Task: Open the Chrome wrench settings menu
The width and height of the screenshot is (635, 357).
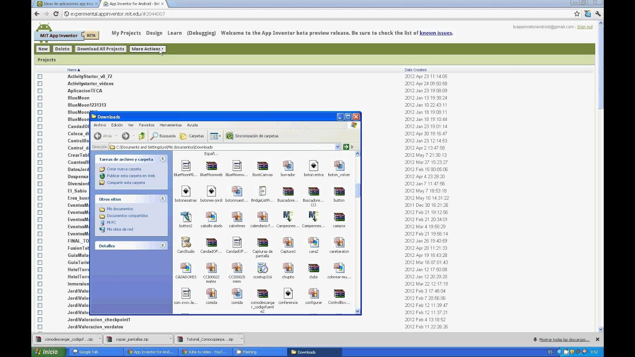Action: (x=598, y=14)
